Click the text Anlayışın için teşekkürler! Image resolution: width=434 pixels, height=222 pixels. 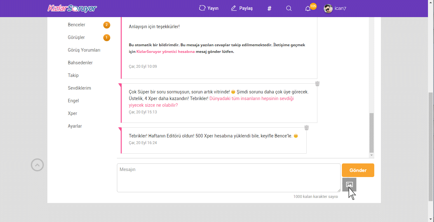tap(154, 27)
